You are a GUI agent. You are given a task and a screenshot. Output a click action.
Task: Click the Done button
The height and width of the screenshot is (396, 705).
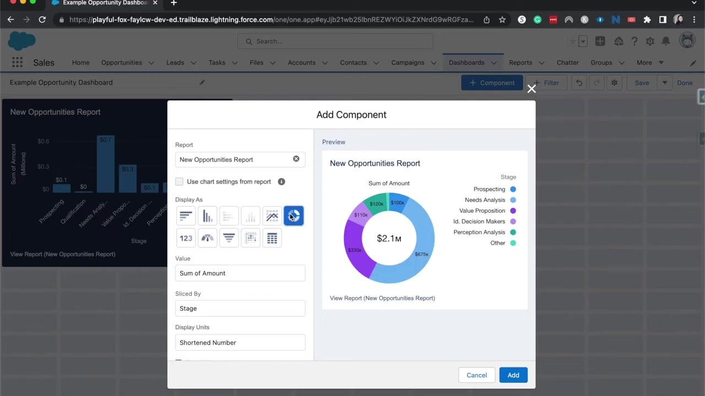685,82
